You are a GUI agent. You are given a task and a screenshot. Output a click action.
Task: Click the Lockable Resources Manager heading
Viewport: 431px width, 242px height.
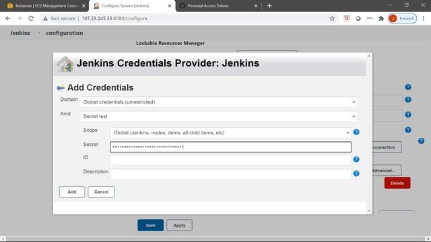pyautogui.click(x=170, y=43)
